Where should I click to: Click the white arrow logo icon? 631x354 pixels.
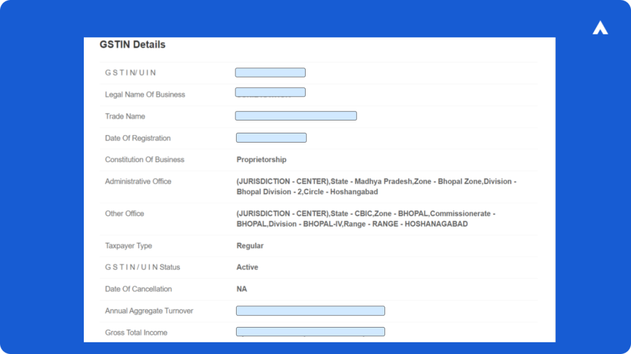click(x=600, y=28)
